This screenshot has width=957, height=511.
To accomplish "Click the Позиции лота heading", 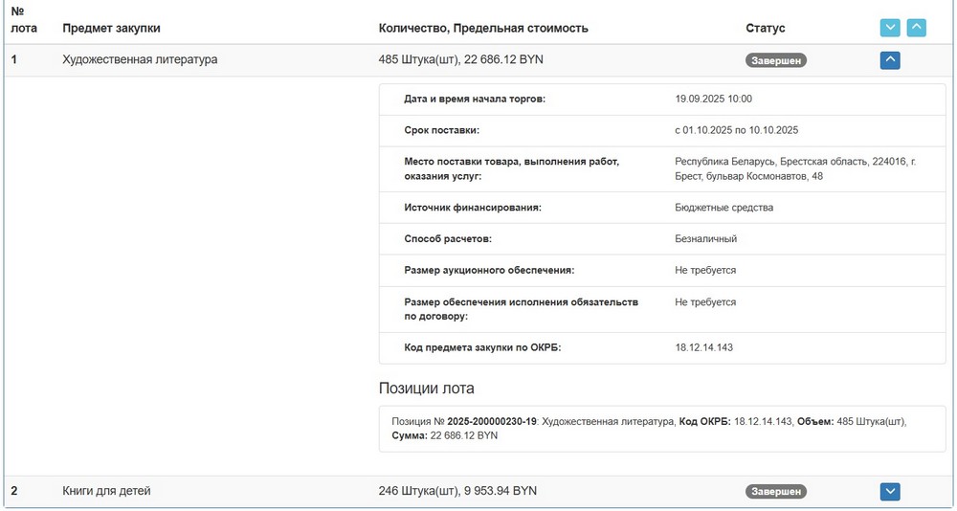I will coord(427,389).
